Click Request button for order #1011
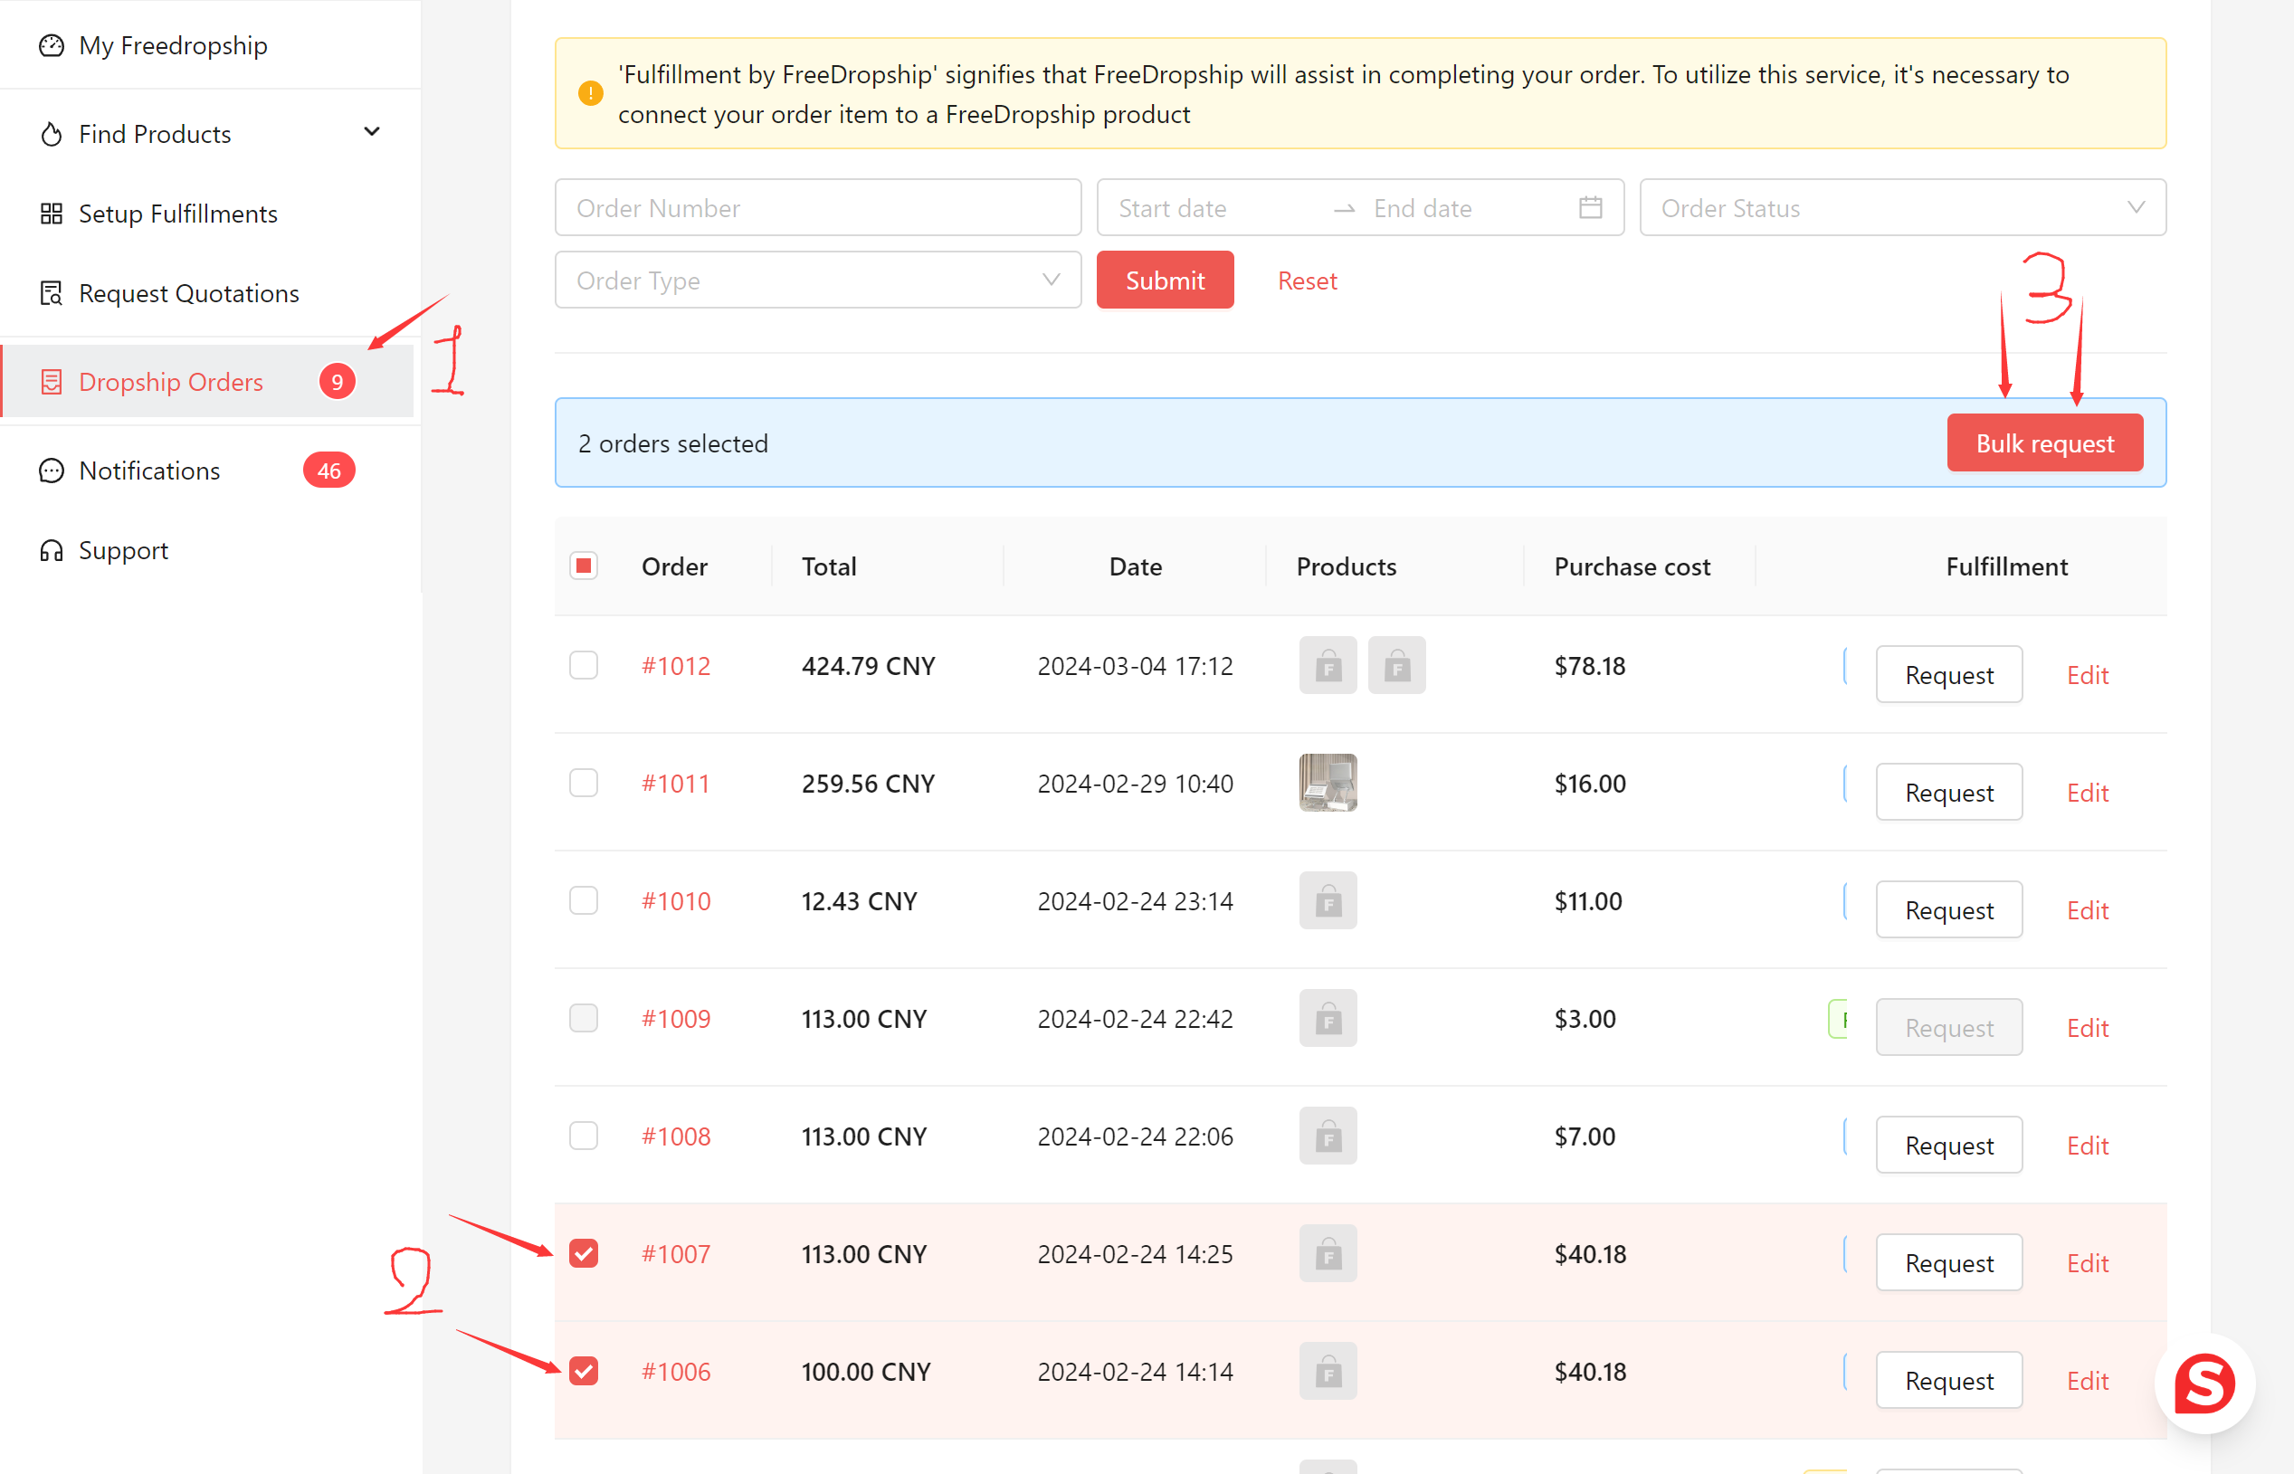 (x=1948, y=793)
